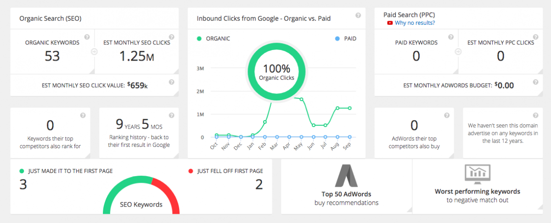Click the Sep data point on organic line

(350, 108)
